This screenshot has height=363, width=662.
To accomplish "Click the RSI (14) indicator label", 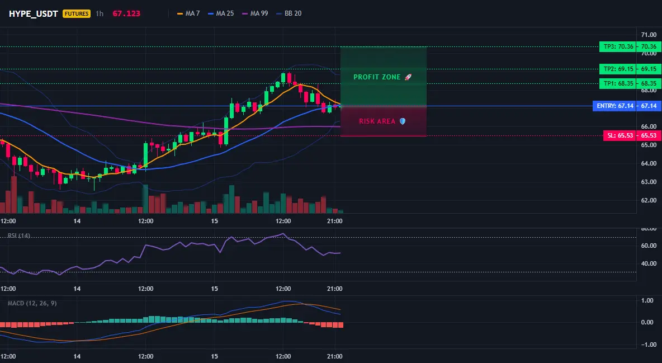I will pyautogui.click(x=19, y=235).
